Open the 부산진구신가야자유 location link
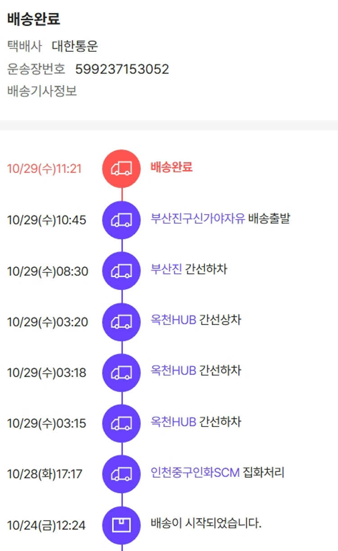 pos(198,219)
